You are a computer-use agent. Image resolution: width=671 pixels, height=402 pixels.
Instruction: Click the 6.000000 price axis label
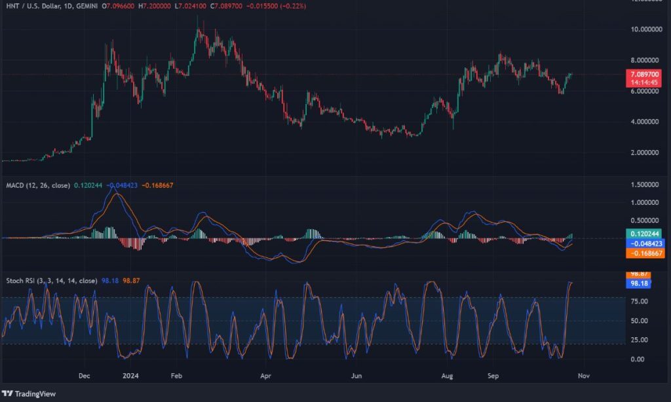645,91
